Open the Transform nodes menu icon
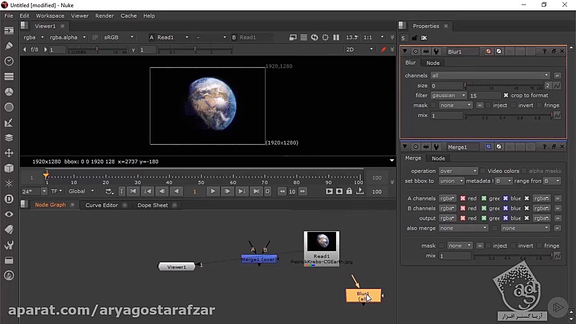576x324 pixels. click(9, 153)
